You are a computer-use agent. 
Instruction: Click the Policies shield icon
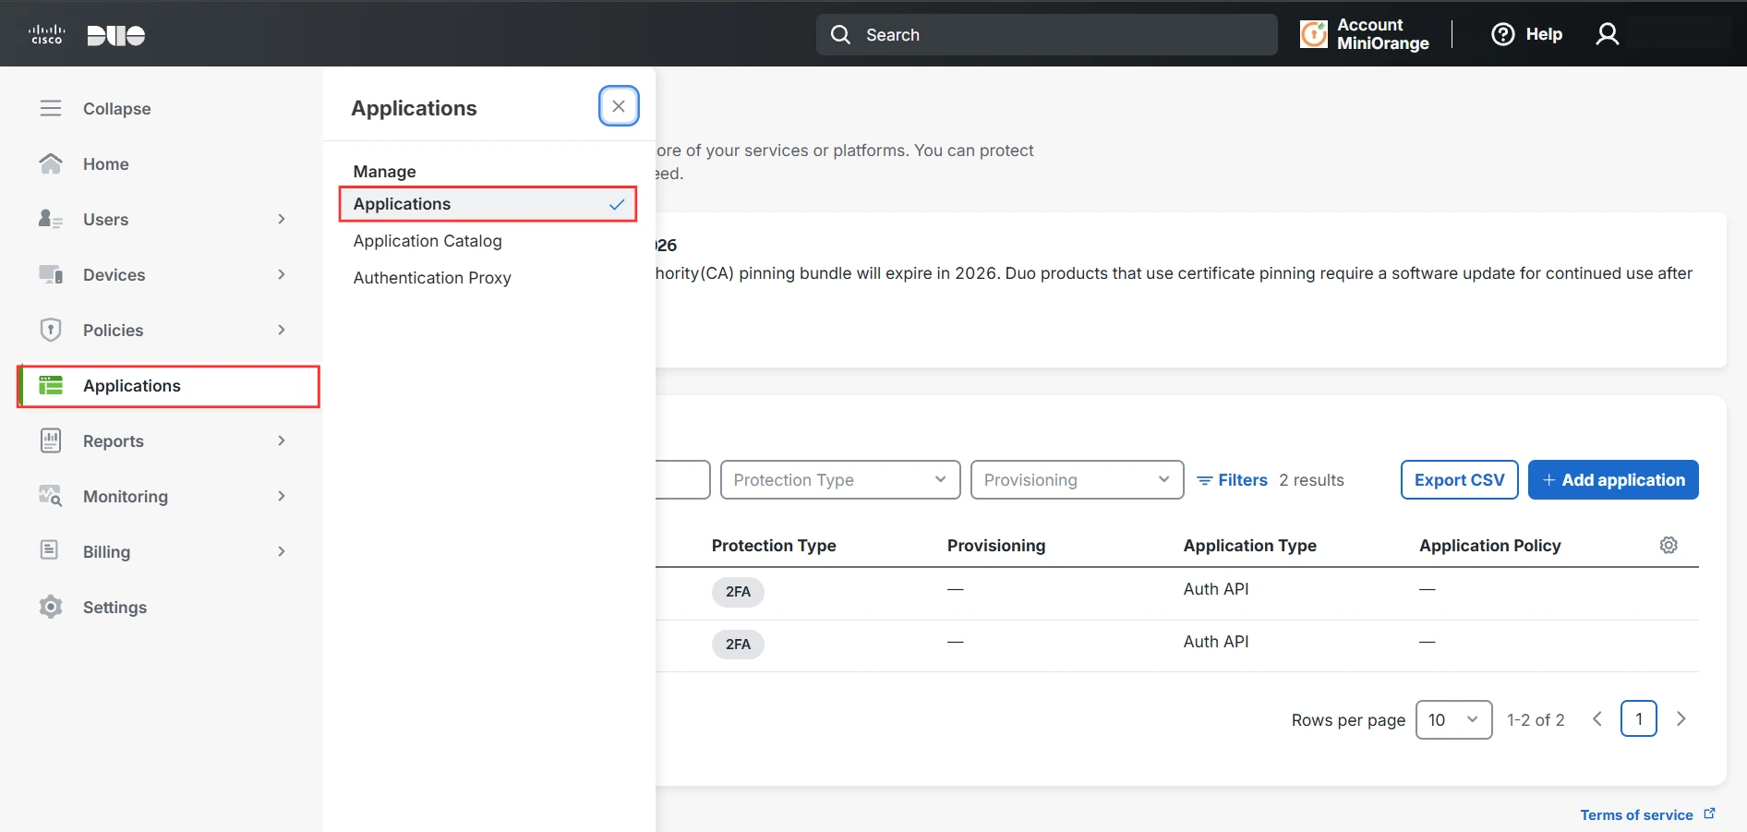click(x=51, y=330)
